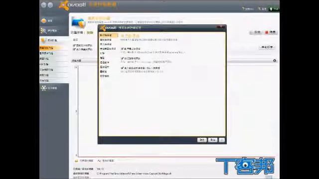This screenshot has height=179, width=319.
Task: Select Sensitivity in dialog category list
Action: pos(103,72)
